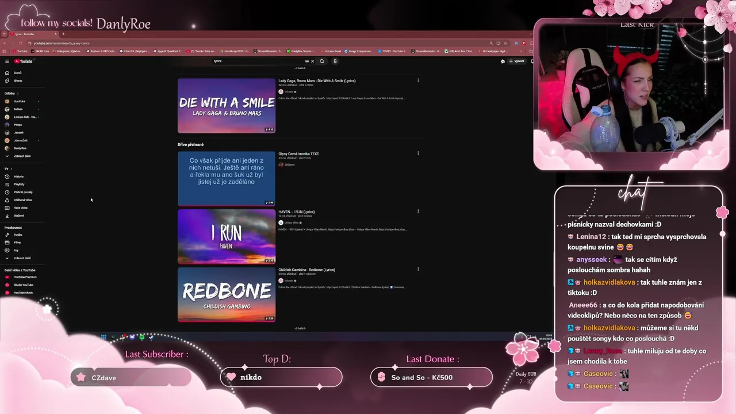The height and width of the screenshot is (414, 736).
Task: Open new browser tab
Action: 63,34
